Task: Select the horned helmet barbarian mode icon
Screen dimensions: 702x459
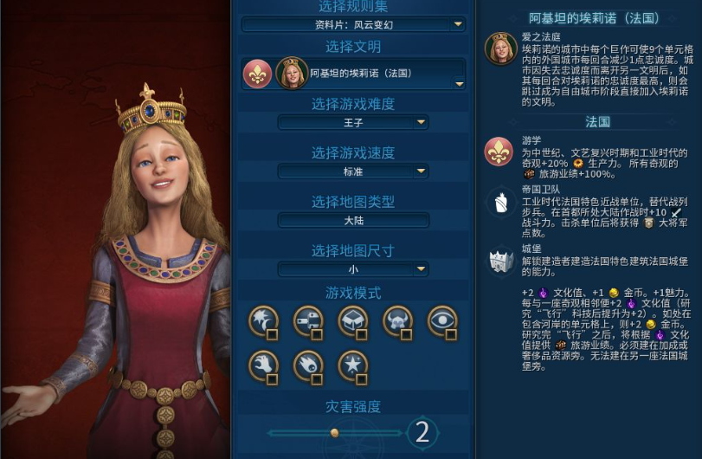Action: point(397,321)
